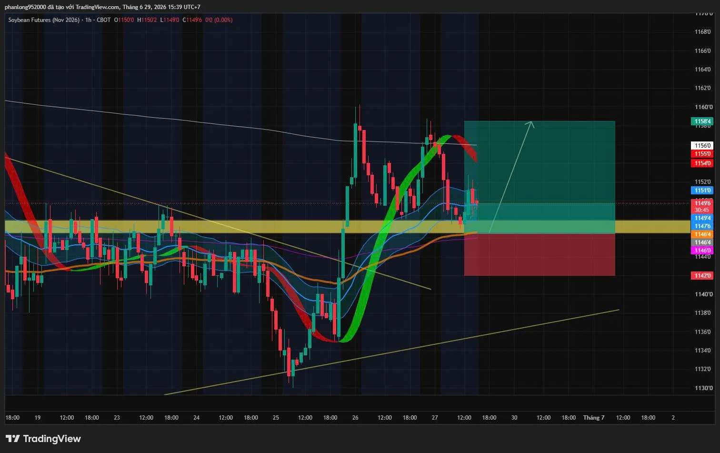Image resolution: width=720 pixels, height=453 pixels.
Task: Click the blue 1149'4 price label
Action: 702,218
